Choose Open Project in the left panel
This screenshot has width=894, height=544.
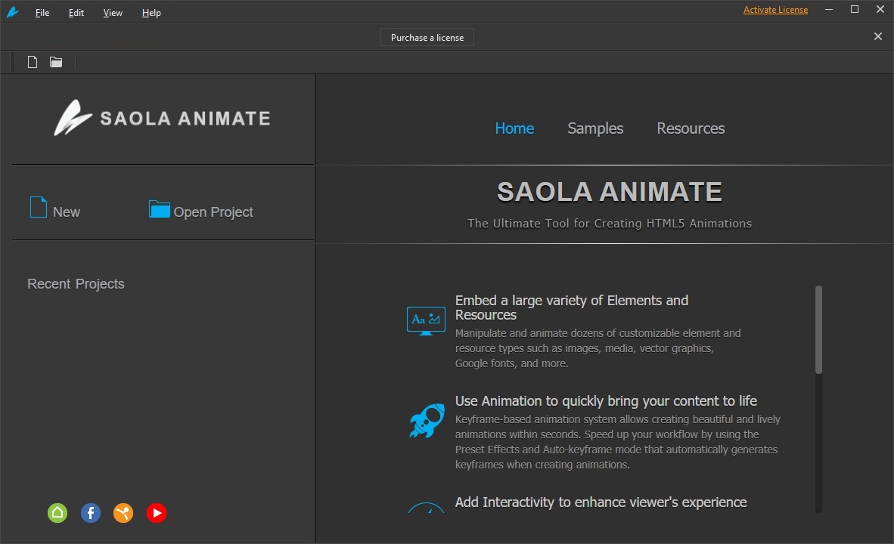pos(200,212)
